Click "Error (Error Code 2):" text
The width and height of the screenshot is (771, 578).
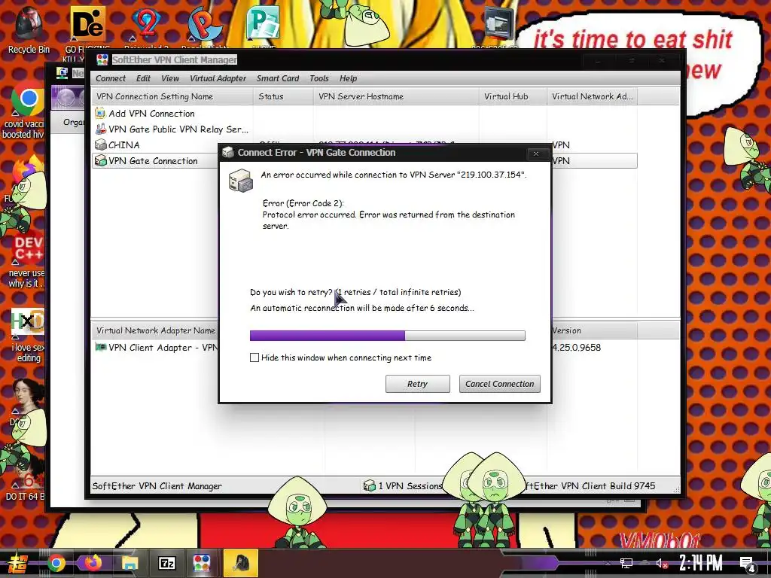click(x=303, y=203)
